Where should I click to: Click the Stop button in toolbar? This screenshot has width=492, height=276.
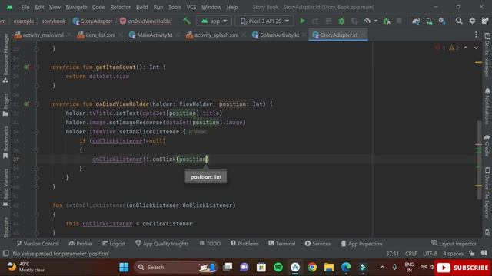tap(399, 21)
